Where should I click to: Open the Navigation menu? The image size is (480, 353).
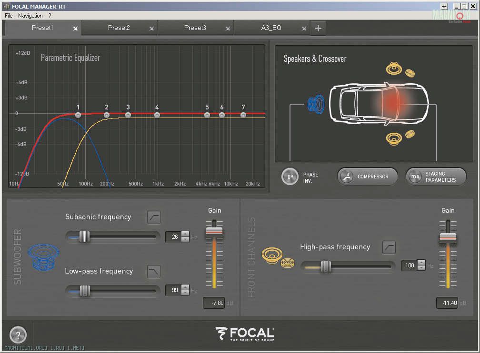point(30,16)
